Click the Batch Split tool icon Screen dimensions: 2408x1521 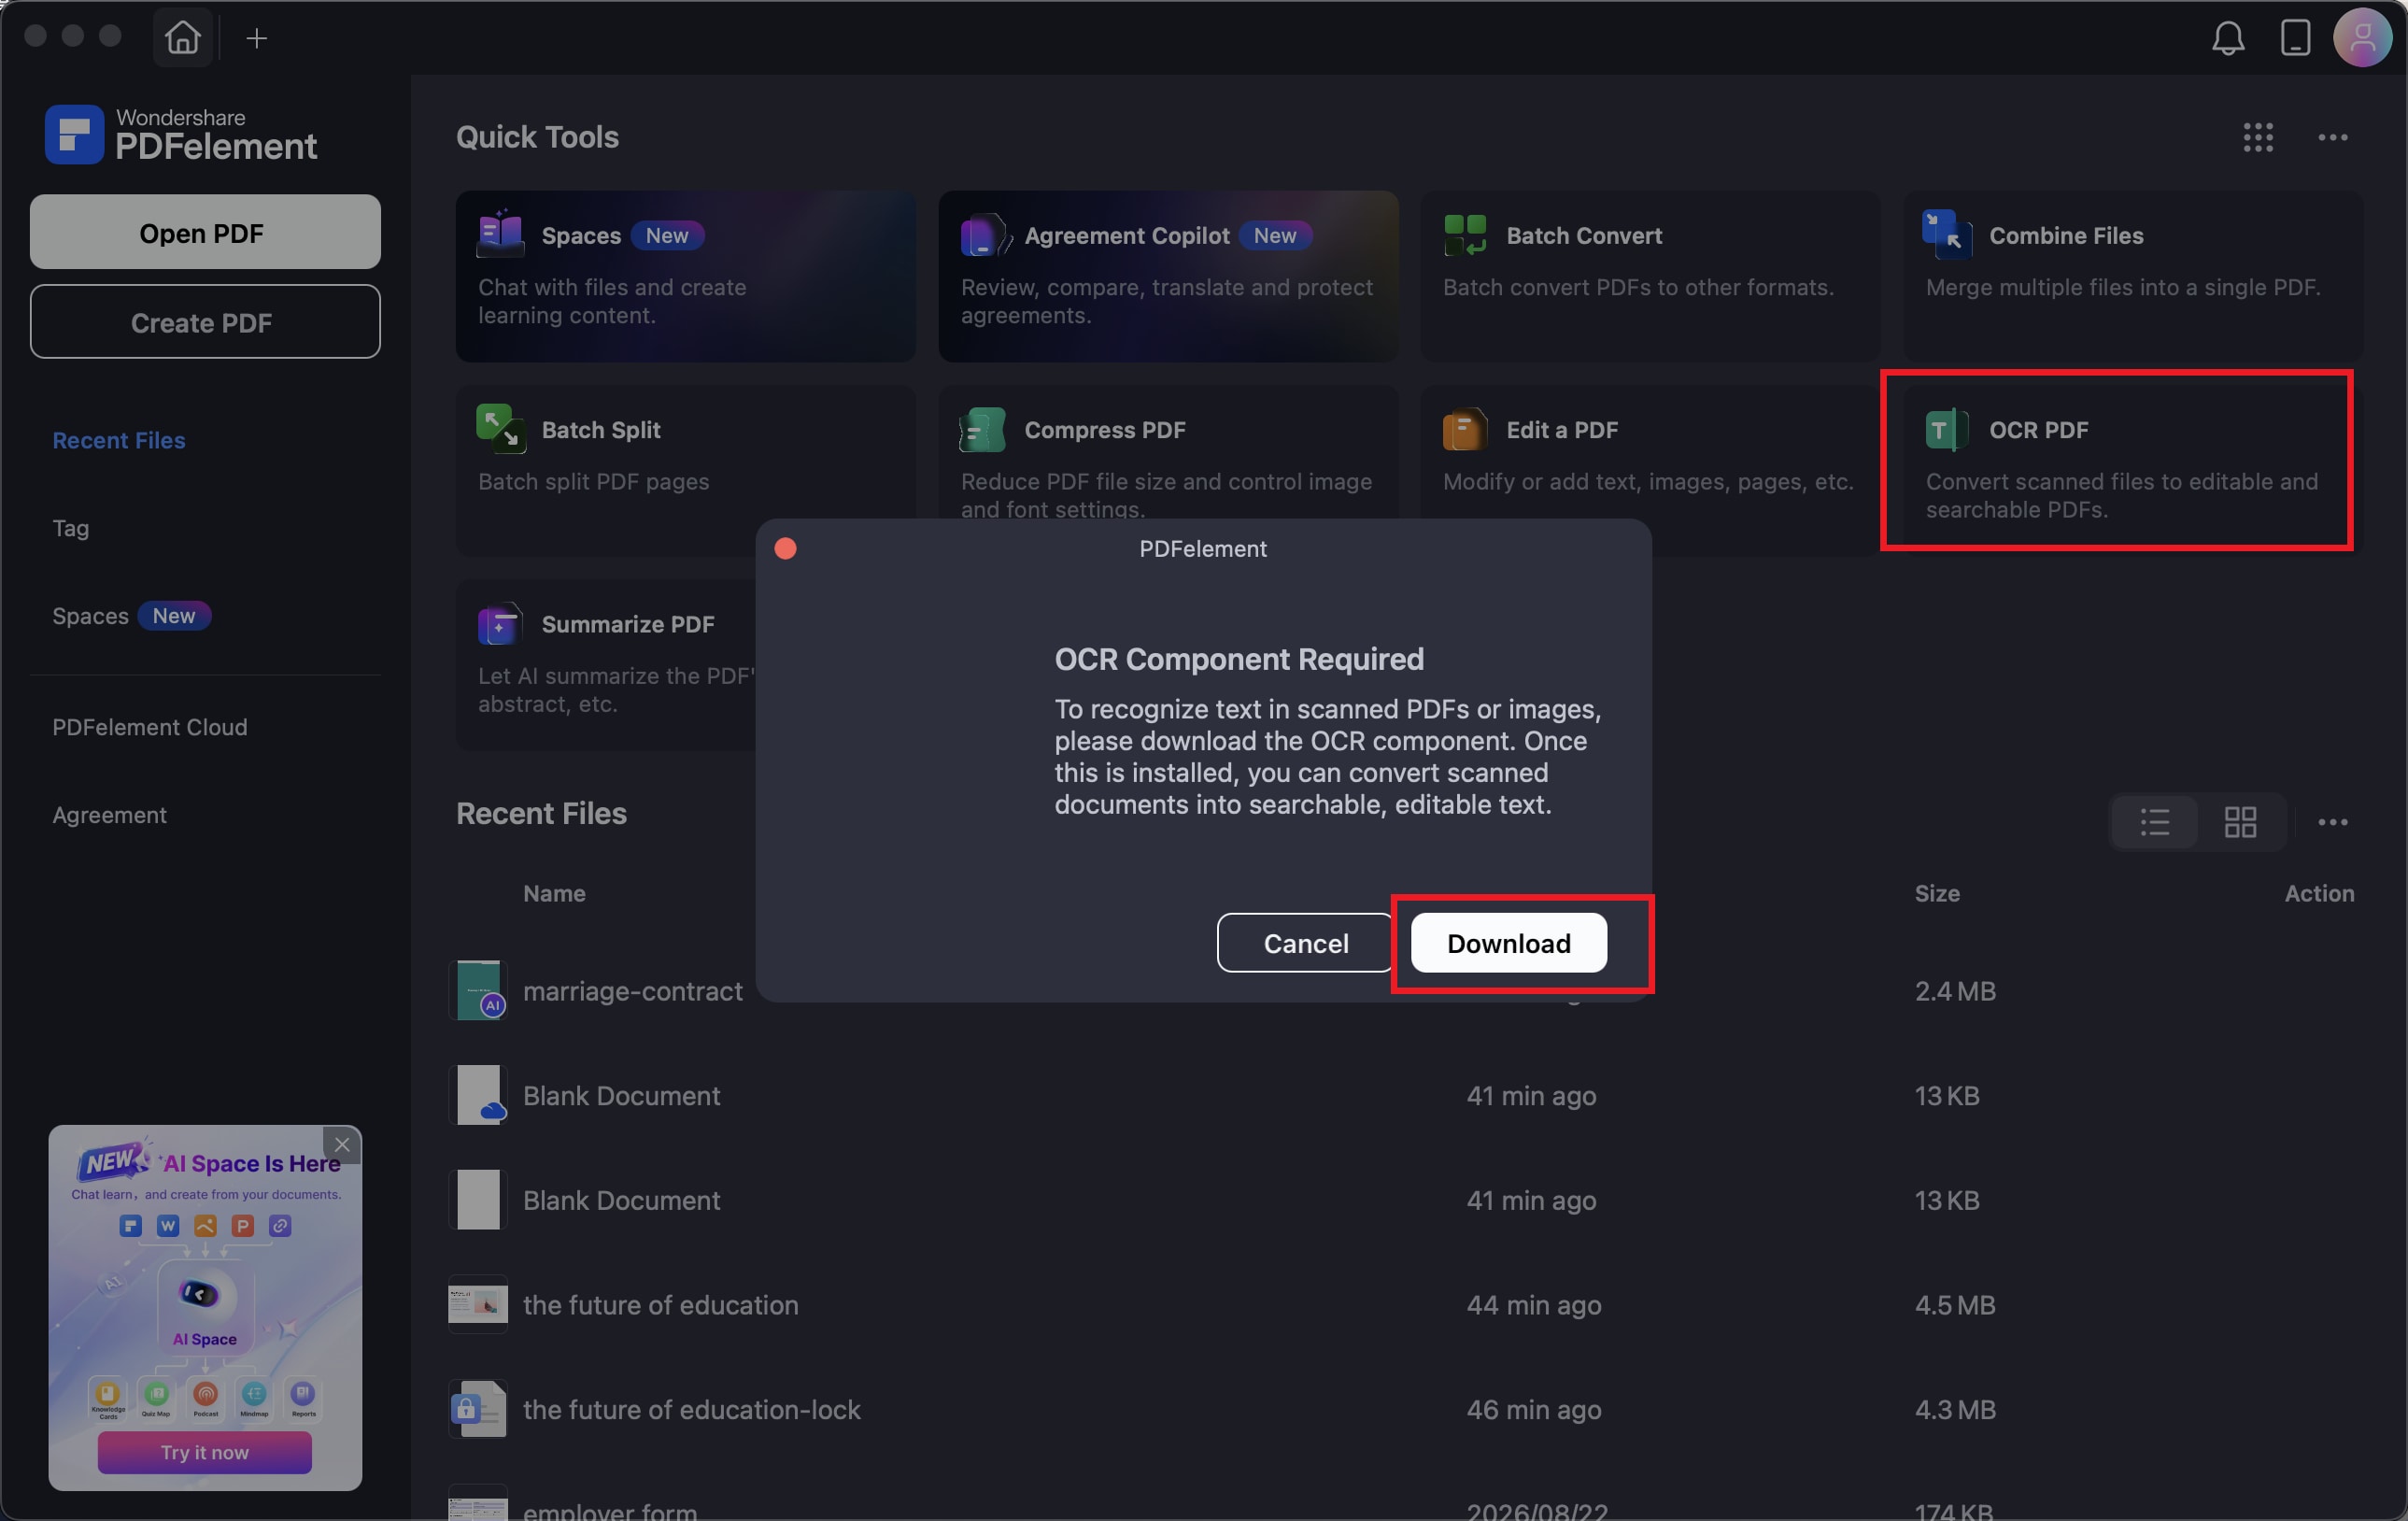[501, 429]
